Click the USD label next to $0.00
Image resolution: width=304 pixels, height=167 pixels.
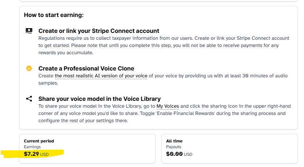tap(188, 154)
